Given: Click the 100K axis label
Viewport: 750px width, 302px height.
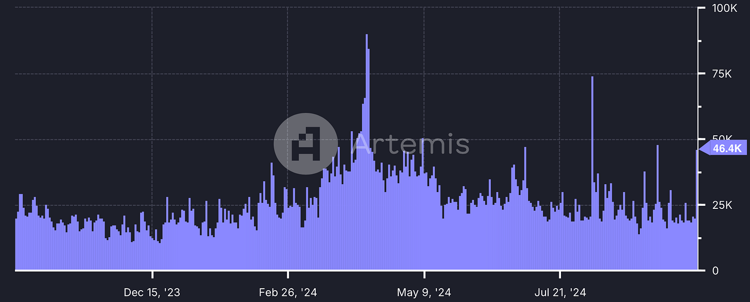Looking at the screenshot, I should 724,8.
